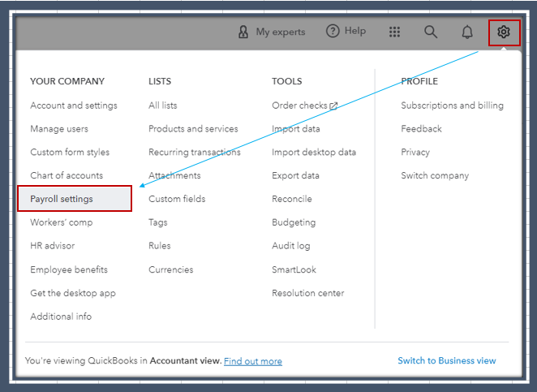Viewport: 537px width, 392px height.
Task: Open Help from the top bar
Action: point(355,31)
